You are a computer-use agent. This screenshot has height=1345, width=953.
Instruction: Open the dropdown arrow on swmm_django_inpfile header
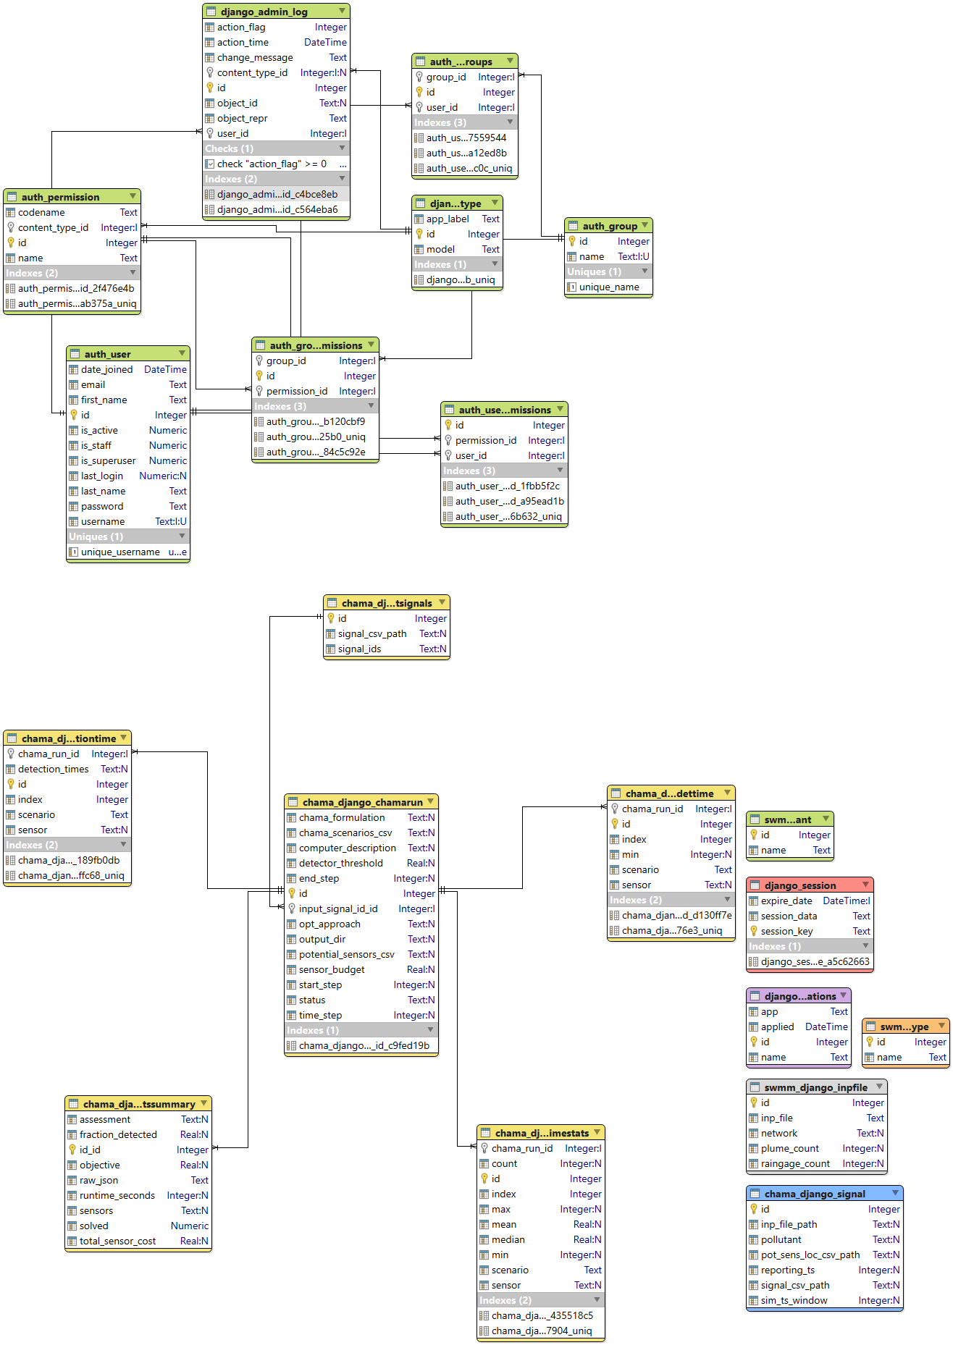click(879, 1087)
